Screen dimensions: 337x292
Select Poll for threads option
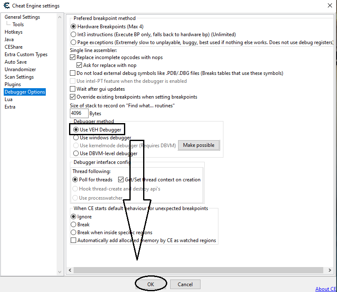(x=92, y=180)
